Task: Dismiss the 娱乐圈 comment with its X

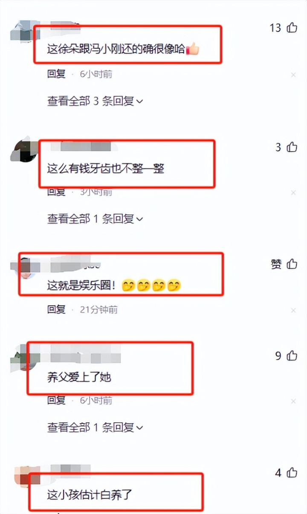Action: tap(293, 310)
